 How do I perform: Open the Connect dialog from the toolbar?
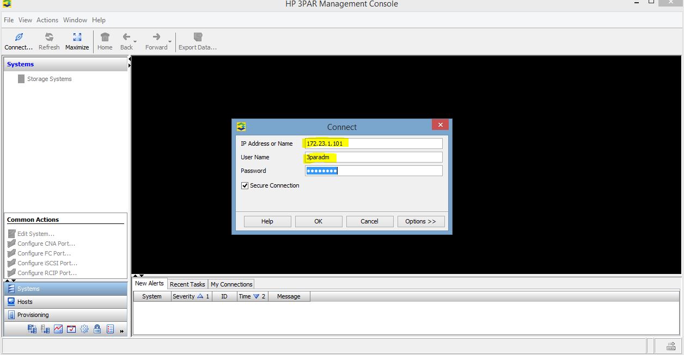tap(18, 41)
